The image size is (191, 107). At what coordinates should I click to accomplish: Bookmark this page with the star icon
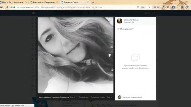pyautogui.click(x=163, y=7)
